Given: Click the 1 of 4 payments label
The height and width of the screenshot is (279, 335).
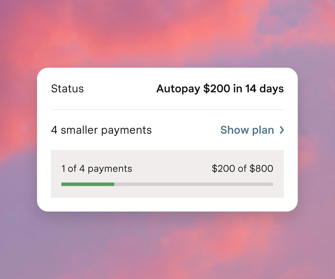Looking at the screenshot, I should (x=97, y=169).
